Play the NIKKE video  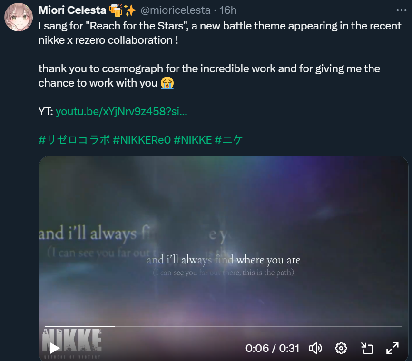54,348
